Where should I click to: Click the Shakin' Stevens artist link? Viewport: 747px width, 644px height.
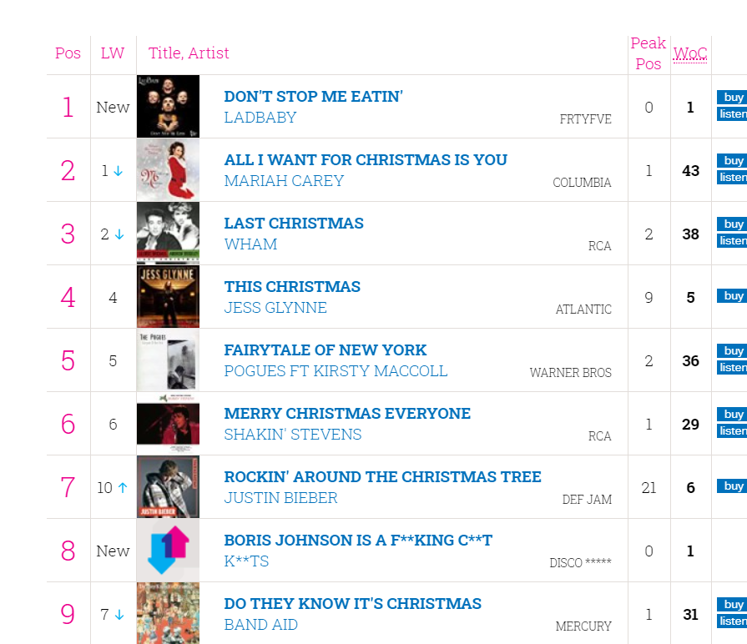(x=292, y=435)
